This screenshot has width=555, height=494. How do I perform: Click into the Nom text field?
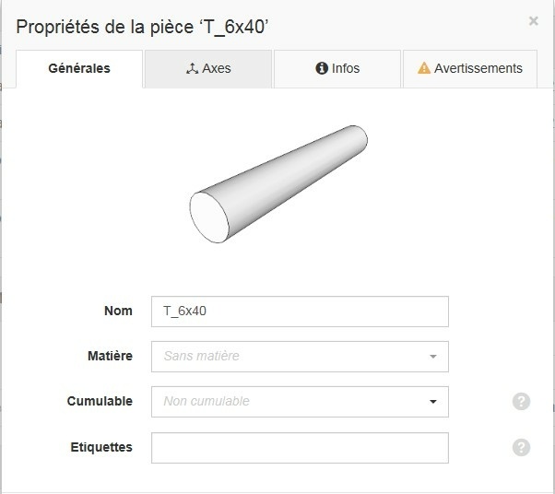click(300, 312)
